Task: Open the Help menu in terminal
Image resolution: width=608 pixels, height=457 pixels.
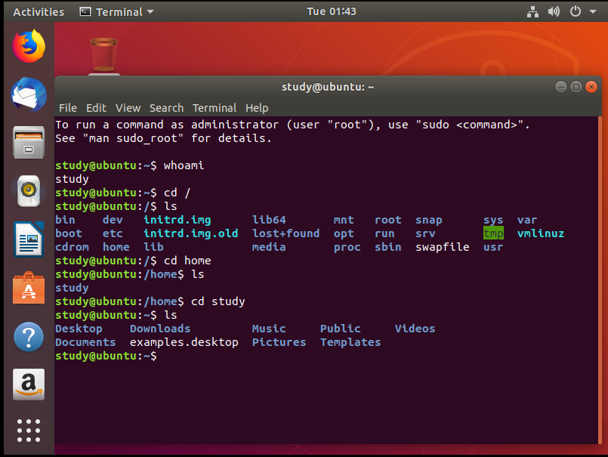Action: (257, 108)
